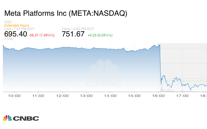
Task: Click the Meta Platforms Inc chart title
Action: point(66,13)
